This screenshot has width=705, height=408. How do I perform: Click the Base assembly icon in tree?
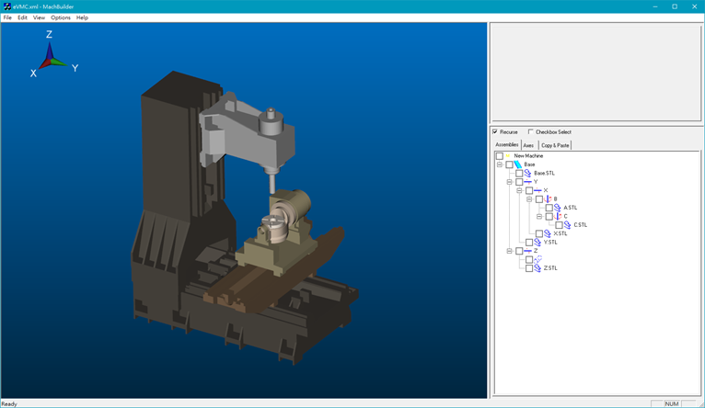(518, 164)
